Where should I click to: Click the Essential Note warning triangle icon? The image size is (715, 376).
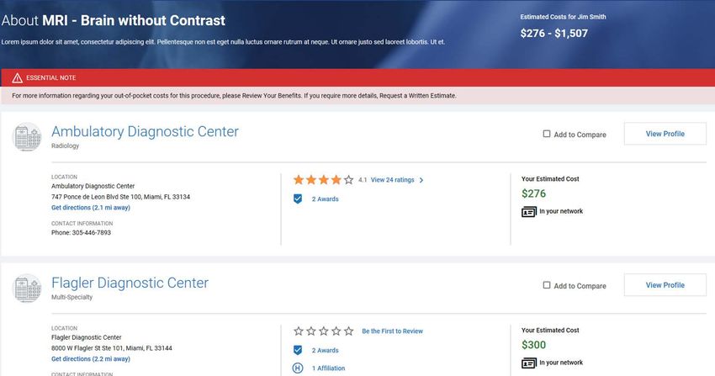[18, 78]
